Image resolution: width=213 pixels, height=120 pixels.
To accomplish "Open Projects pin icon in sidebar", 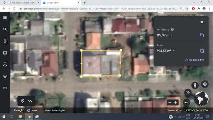I will click(5, 64).
